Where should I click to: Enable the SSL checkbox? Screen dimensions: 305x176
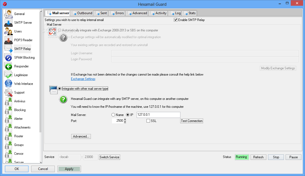coord(148,121)
